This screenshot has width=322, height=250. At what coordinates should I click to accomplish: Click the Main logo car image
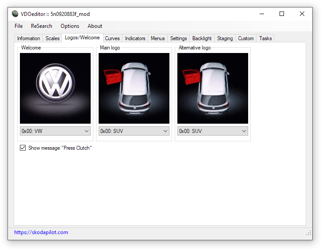click(134, 88)
